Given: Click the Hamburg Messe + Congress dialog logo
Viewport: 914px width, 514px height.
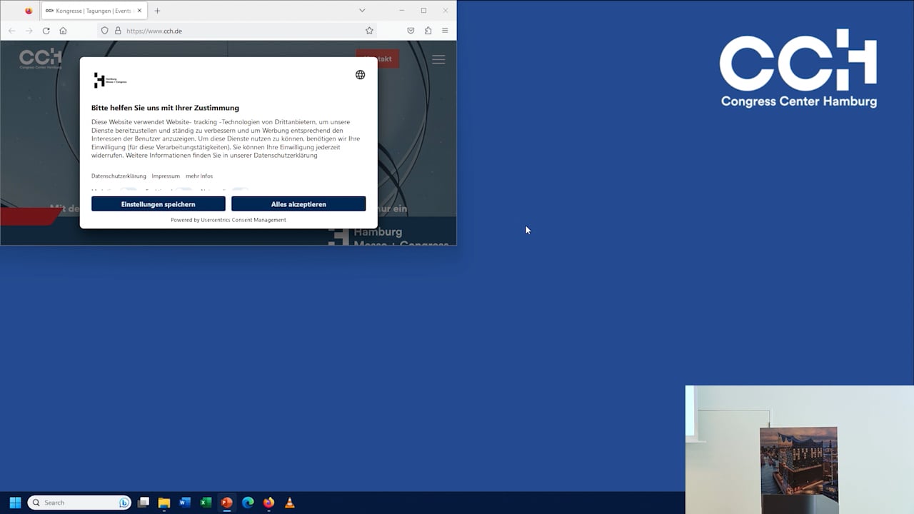Looking at the screenshot, I should click(110, 81).
